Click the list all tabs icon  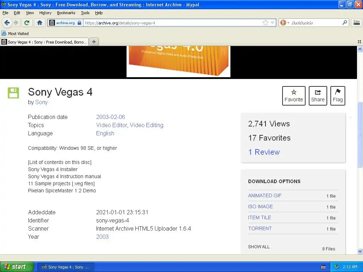[359, 42]
